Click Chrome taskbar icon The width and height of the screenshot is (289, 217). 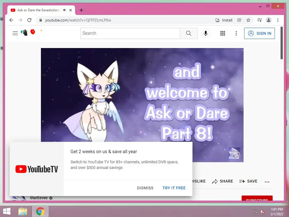click(x=40, y=211)
